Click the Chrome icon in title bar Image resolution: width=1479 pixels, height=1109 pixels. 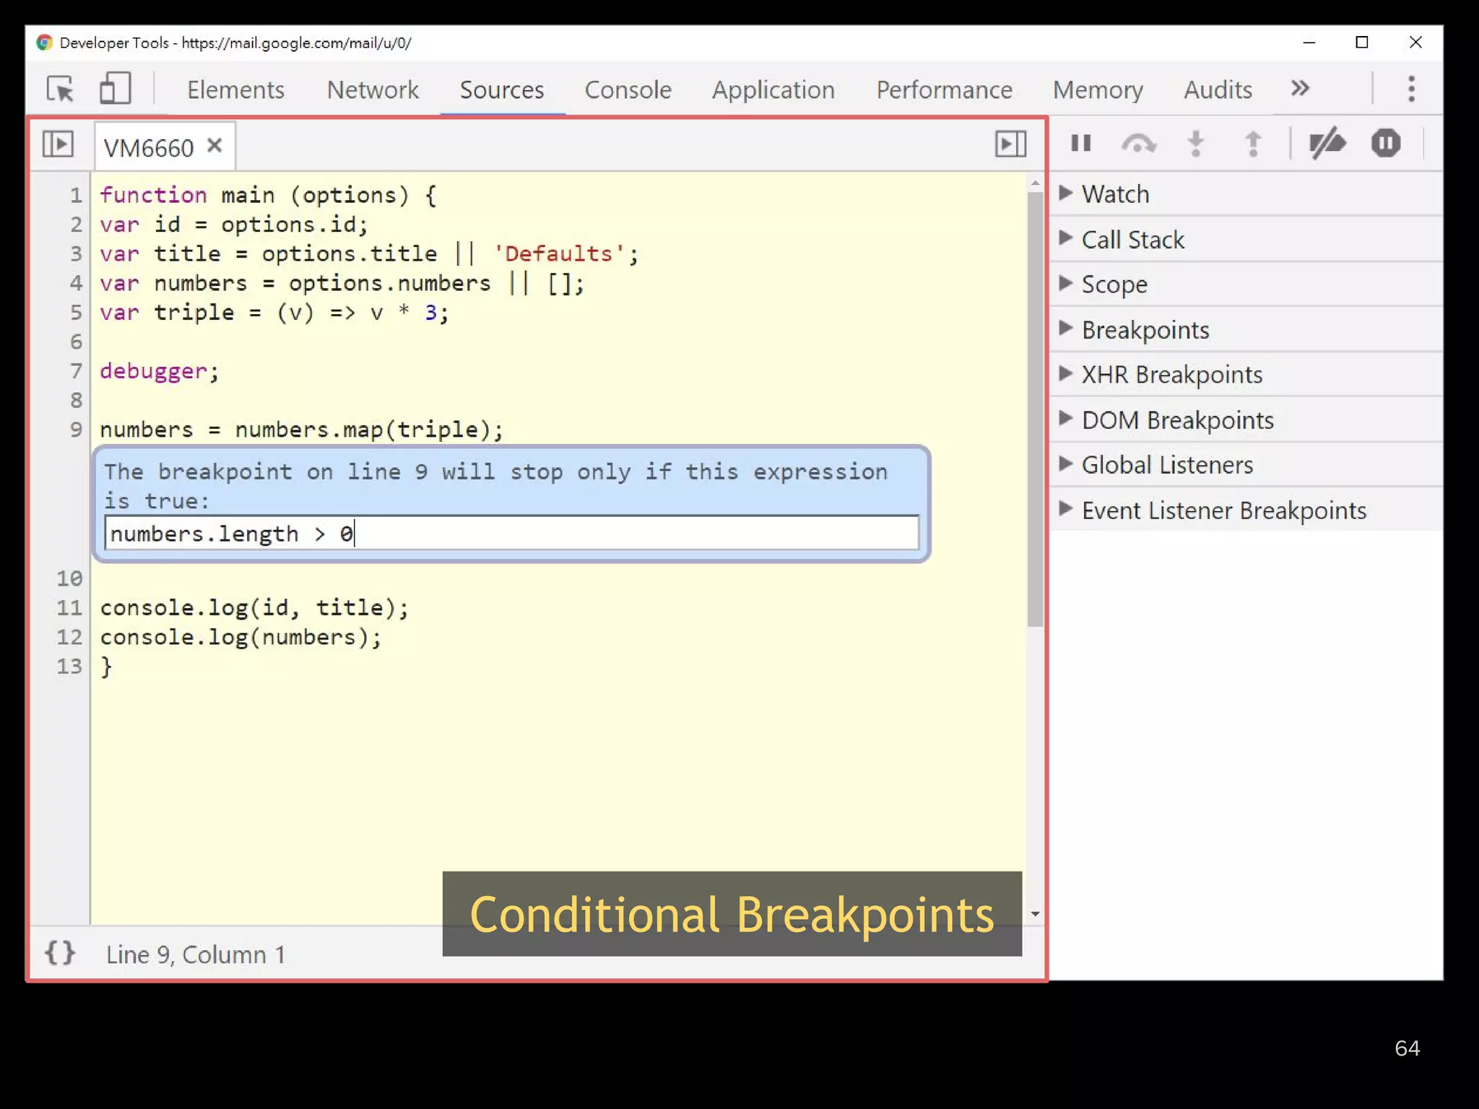pos(44,43)
